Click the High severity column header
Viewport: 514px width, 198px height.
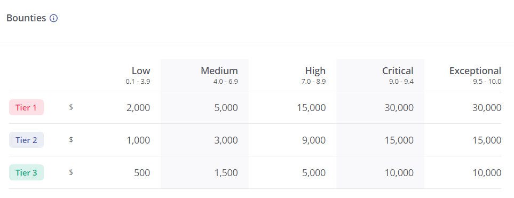pos(314,75)
